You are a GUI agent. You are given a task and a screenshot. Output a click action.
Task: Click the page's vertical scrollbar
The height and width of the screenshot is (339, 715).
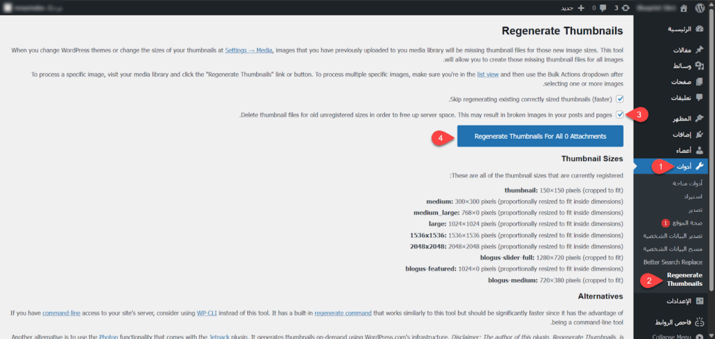[x=712, y=140]
